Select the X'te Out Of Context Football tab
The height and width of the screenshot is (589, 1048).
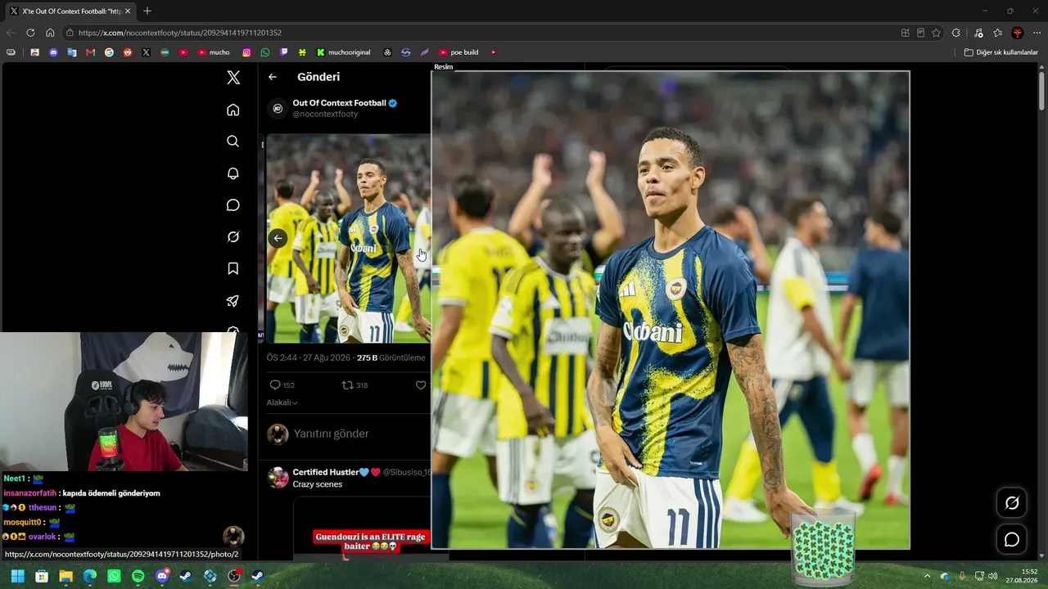pos(70,11)
